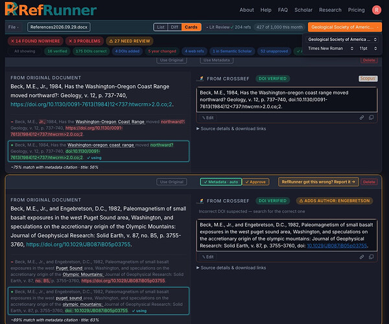Open the Lit Review selector
The width and height of the screenshot is (389, 324).
coord(219,27)
